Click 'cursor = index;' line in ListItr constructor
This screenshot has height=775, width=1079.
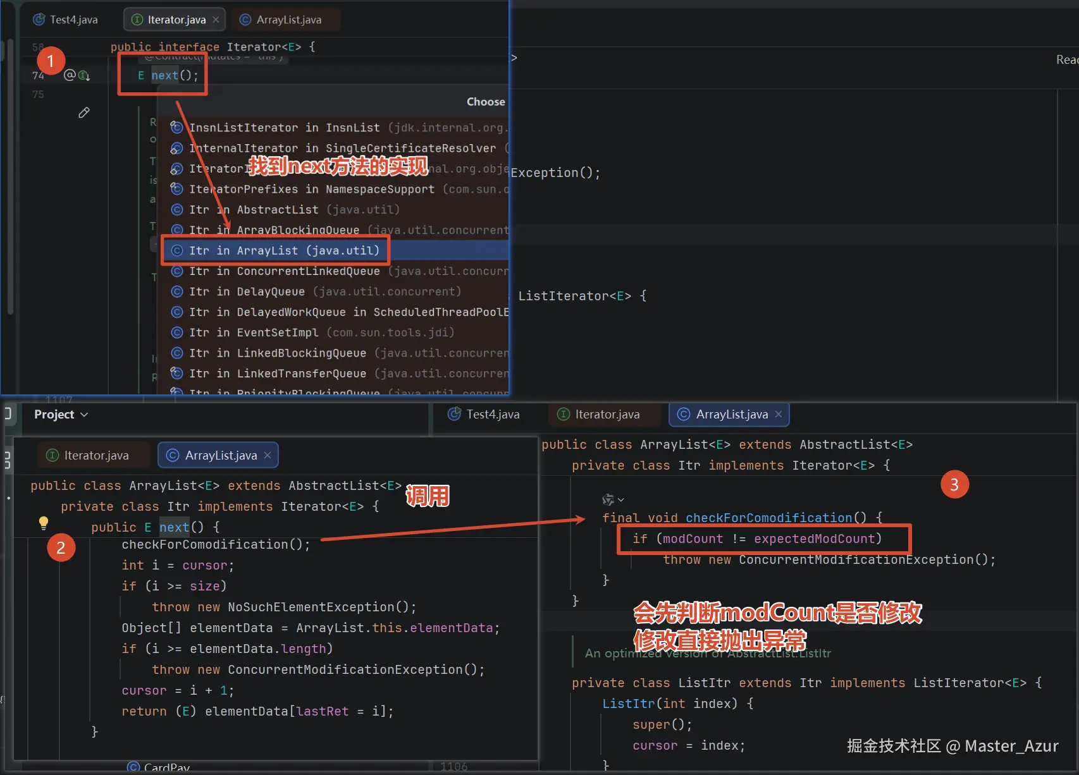689,745
